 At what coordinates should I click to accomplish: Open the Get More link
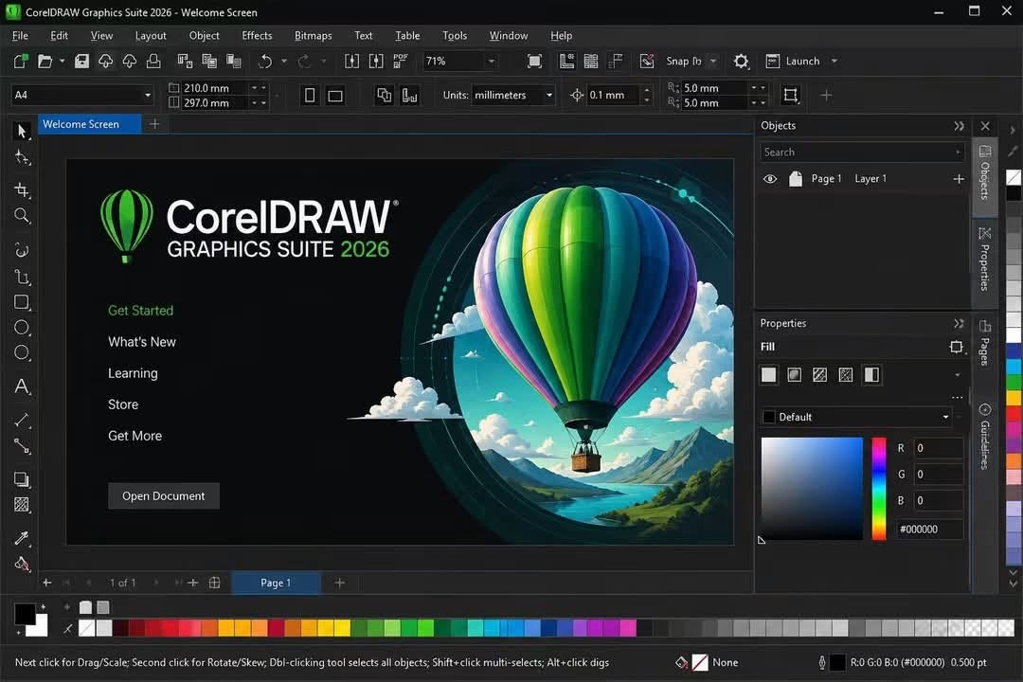[135, 436]
